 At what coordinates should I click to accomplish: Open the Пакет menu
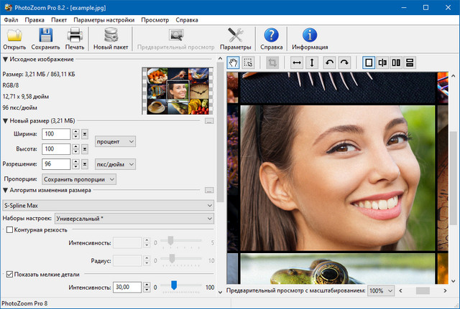59,19
